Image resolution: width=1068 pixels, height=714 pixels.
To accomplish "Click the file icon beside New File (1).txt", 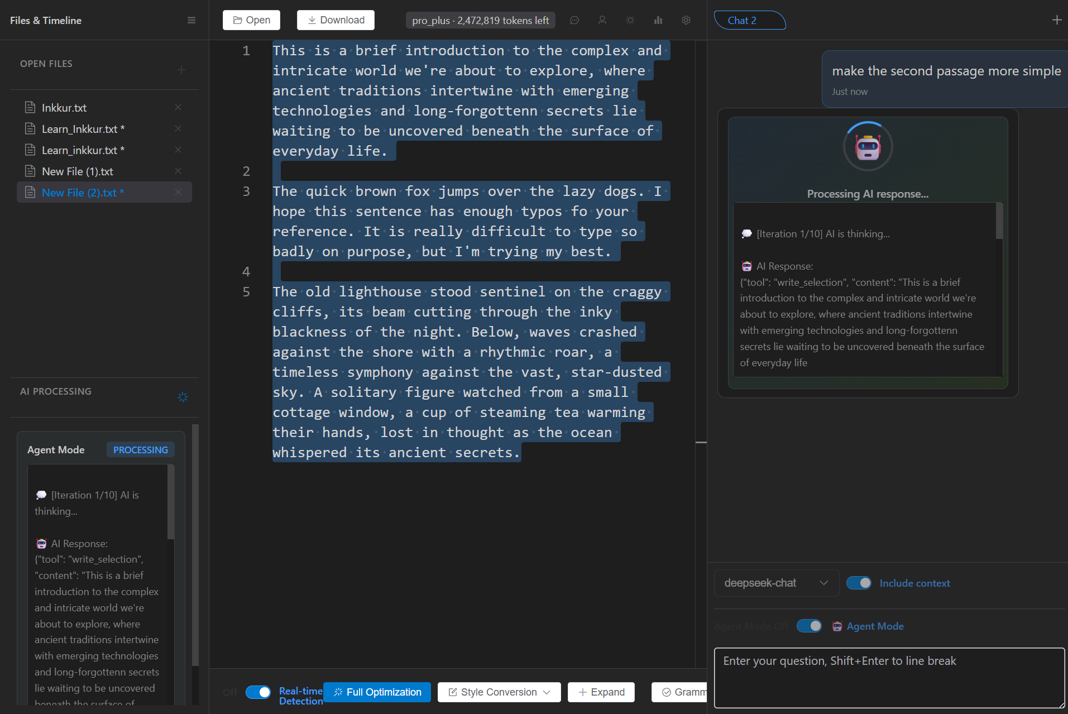I will [x=30, y=171].
